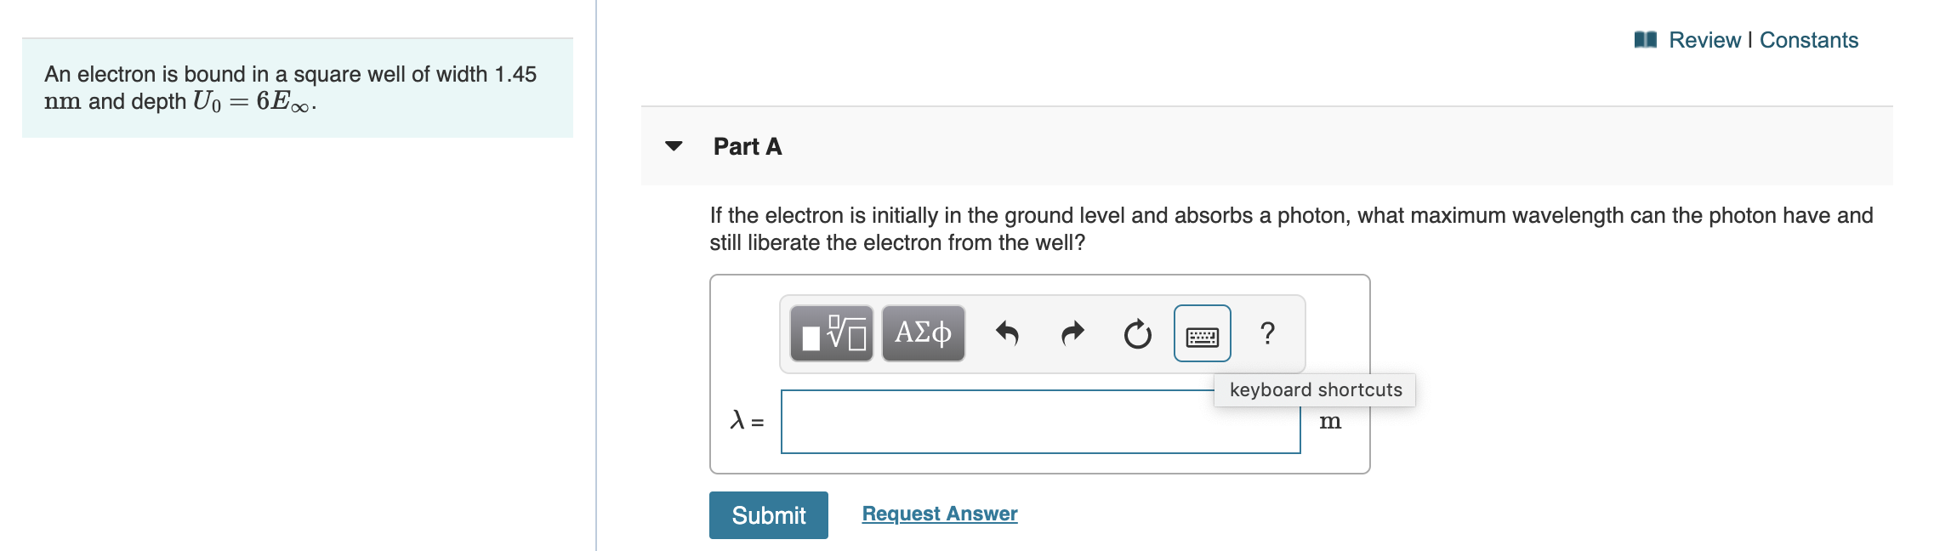Click the redo arrow in the equation toolbar

coord(1072,332)
